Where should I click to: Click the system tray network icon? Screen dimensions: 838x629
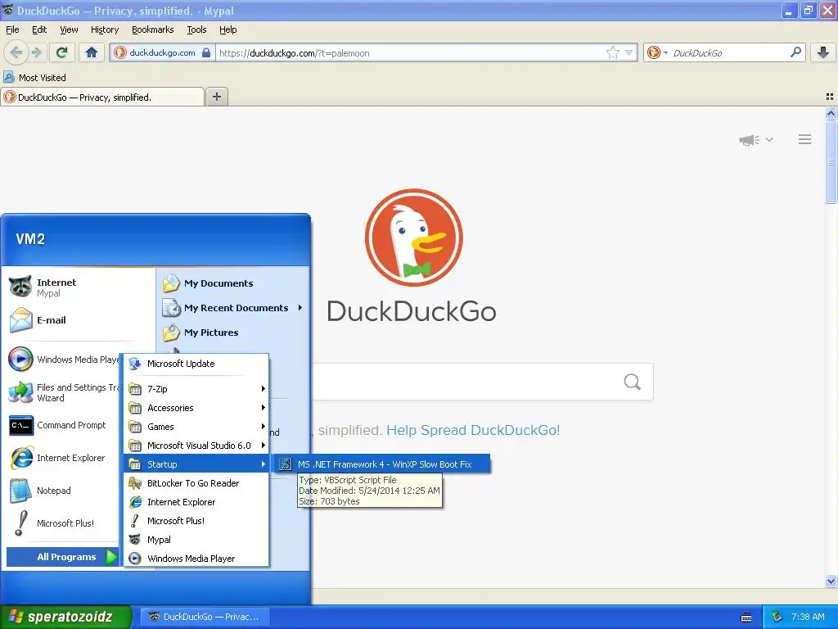pyautogui.click(x=777, y=617)
